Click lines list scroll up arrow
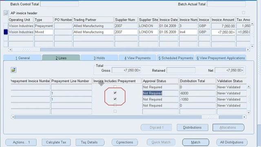Viewport: 261px width, 147px height. (248, 87)
